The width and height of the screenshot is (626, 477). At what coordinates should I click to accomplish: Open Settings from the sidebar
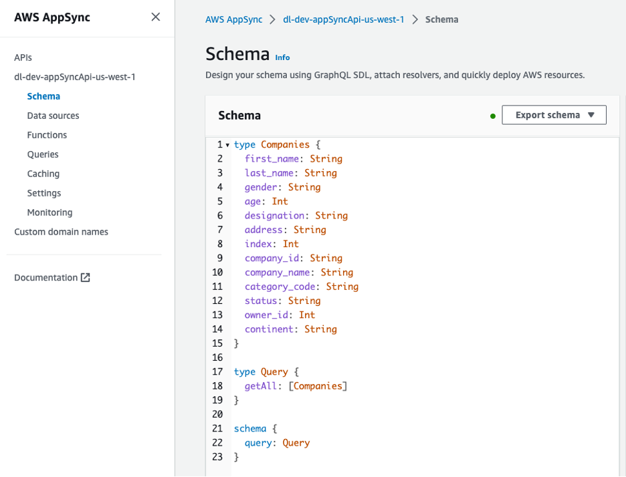click(x=43, y=193)
